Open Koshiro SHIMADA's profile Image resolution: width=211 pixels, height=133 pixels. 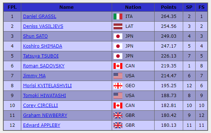(x=42, y=46)
